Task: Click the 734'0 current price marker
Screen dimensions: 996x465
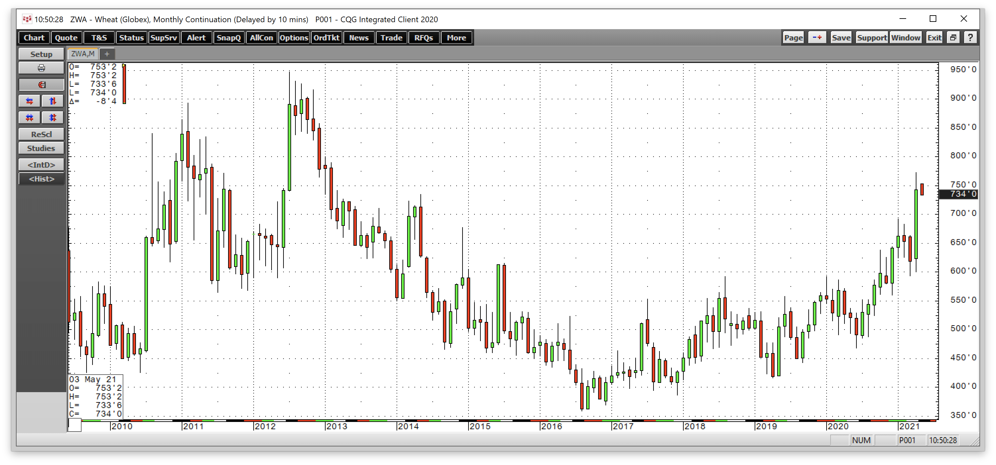Action: pyautogui.click(x=958, y=194)
